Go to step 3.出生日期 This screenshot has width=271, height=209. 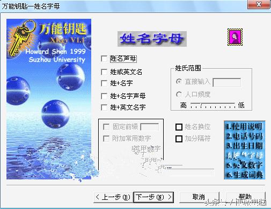click(x=244, y=146)
